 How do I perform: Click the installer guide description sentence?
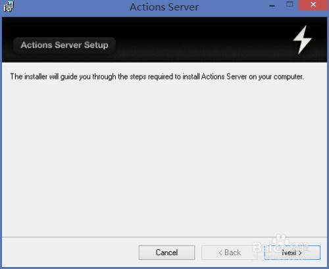point(157,77)
